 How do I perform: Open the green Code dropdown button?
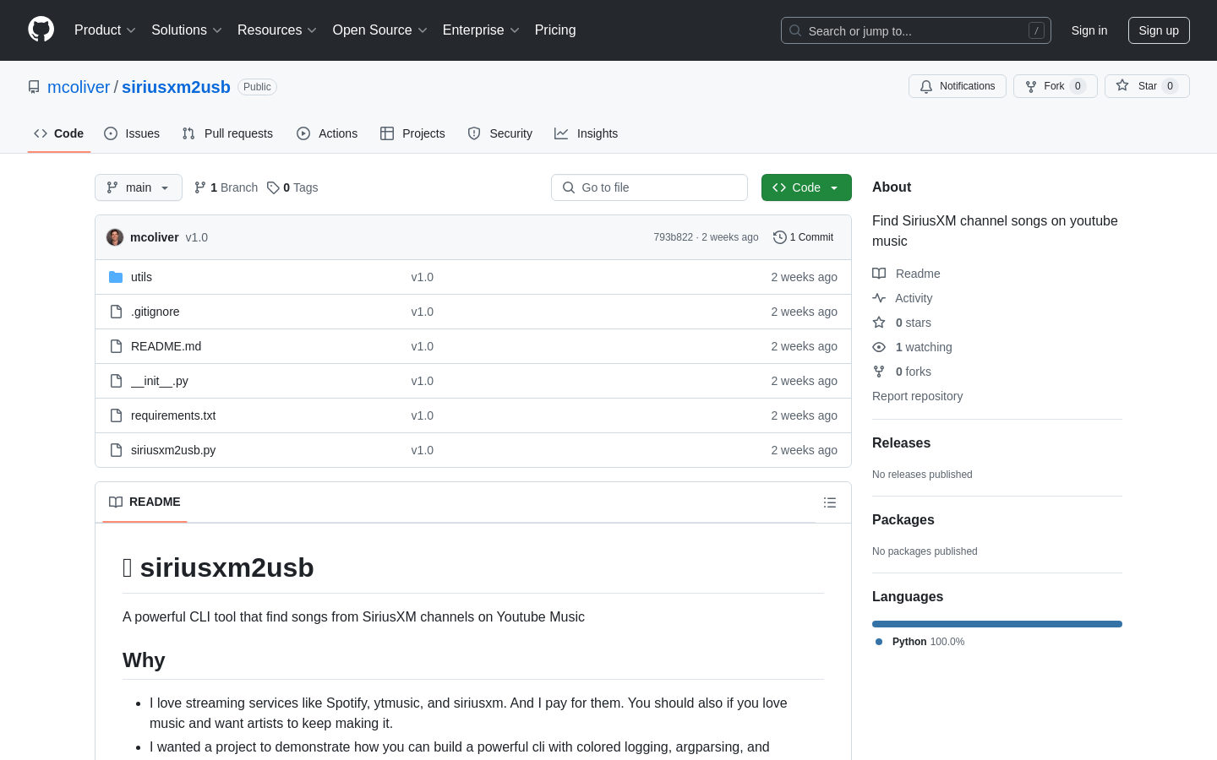[806, 187]
